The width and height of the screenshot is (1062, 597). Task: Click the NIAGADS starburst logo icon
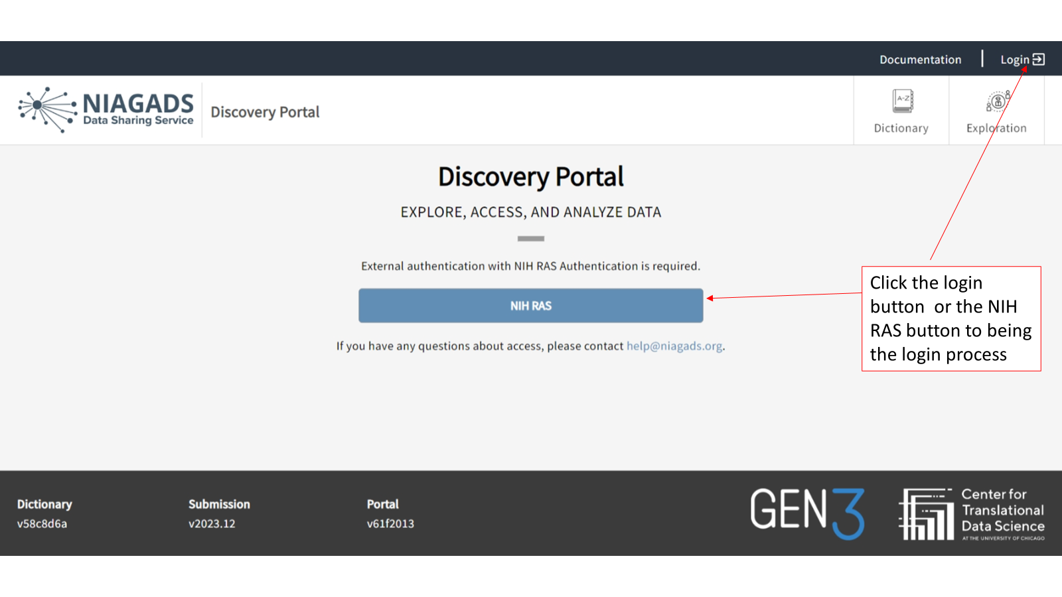pyautogui.click(x=46, y=109)
